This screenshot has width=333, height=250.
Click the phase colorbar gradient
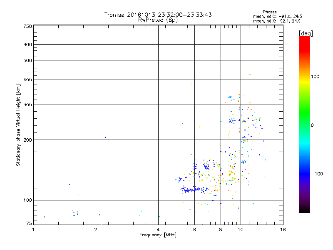click(x=305, y=125)
